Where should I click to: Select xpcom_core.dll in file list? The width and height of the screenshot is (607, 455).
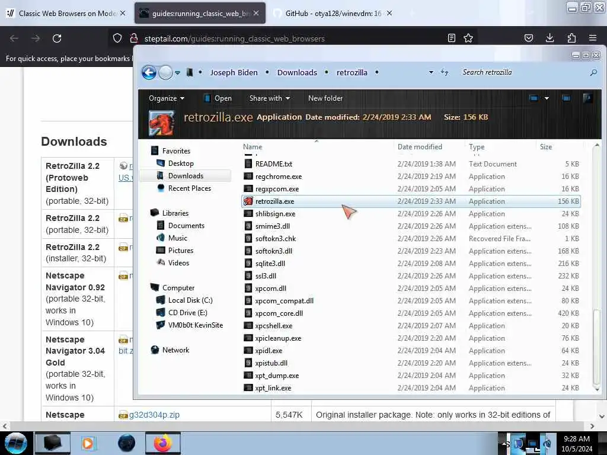(279, 313)
